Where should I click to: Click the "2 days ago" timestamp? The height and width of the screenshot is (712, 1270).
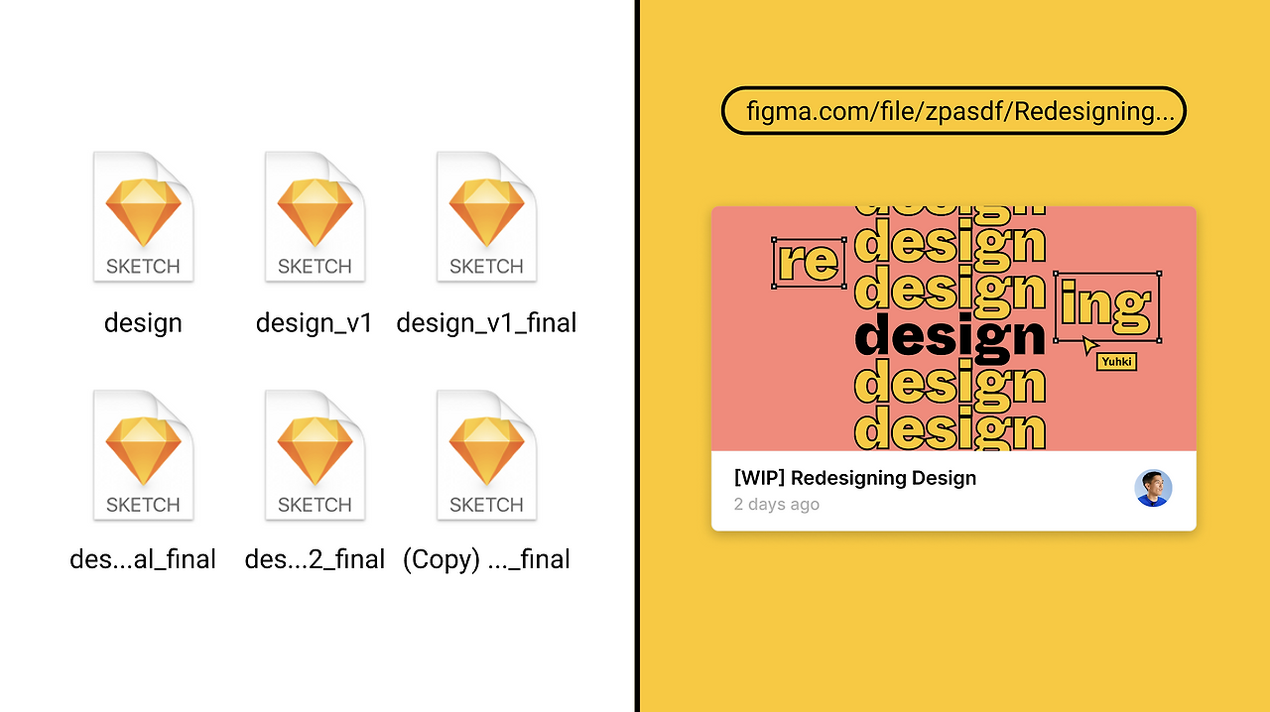pyautogui.click(x=777, y=505)
